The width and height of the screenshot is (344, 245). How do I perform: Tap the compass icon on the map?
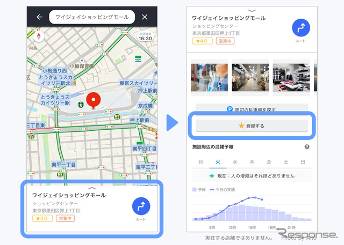click(39, 36)
